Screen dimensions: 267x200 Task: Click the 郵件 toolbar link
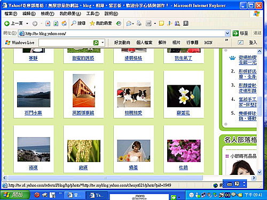(x=162, y=43)
